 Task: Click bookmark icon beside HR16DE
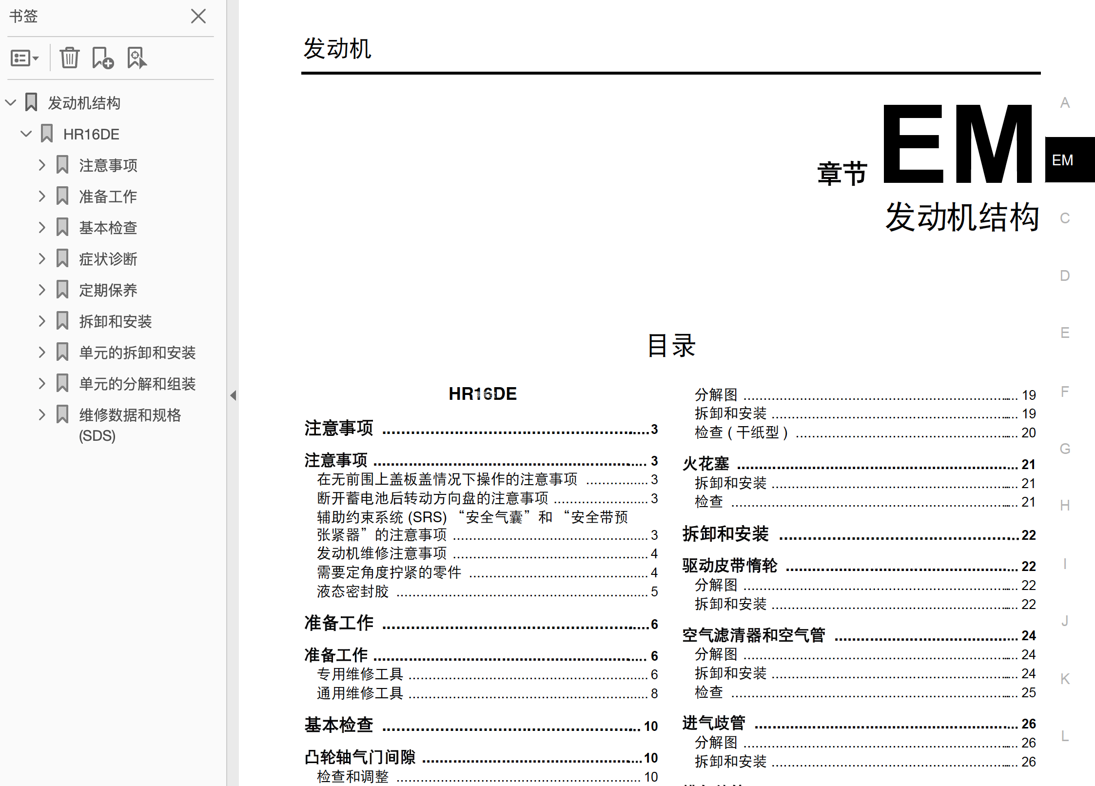pyautogui.click(x=47, y=134)
